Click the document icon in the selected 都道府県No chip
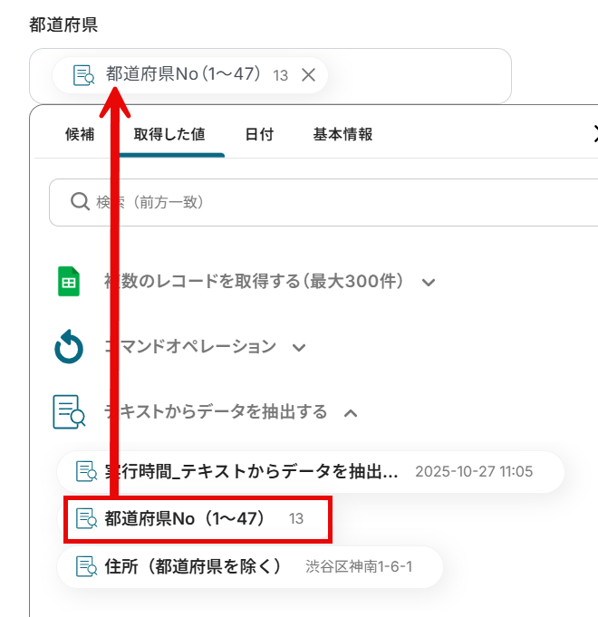This screenshot has height=617, width=598. click(x=83, y=75)
